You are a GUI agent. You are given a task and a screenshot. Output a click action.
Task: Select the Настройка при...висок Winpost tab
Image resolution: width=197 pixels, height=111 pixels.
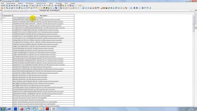click(49, 11)
